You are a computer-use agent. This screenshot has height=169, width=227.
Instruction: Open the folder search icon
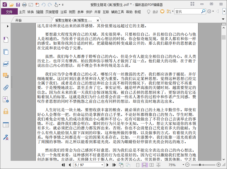[169, 12]
